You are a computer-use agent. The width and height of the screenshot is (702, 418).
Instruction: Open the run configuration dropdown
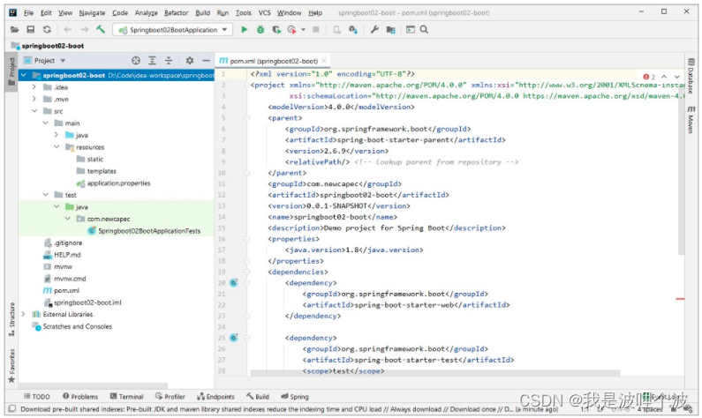pyautogui.click(x=173, y=30)
